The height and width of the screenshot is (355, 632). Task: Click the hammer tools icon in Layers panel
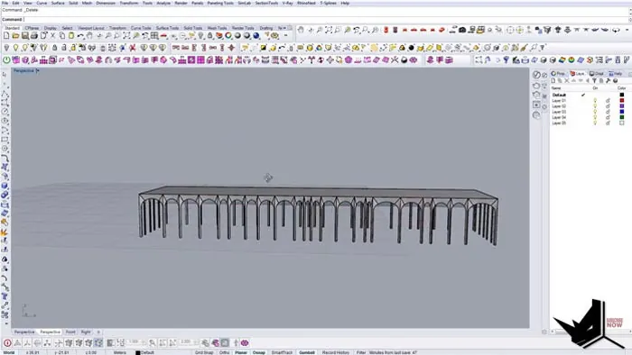click(x=608, y=81)
